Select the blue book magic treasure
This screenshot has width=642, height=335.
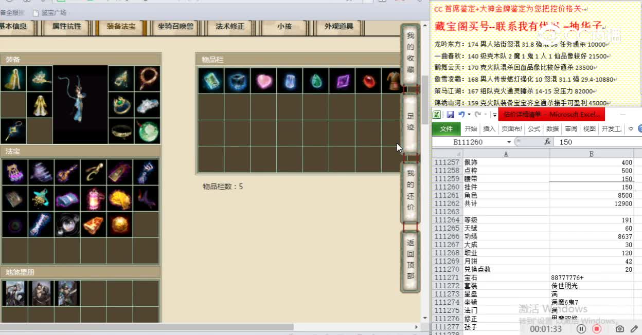tap(67, 198)
